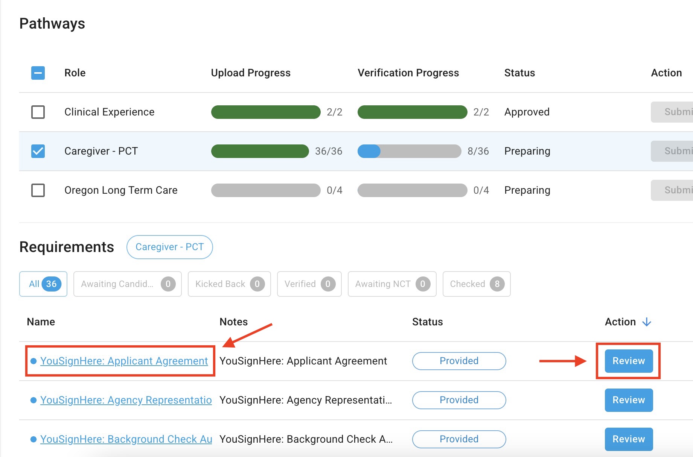Open the Kicked Back filter tab

(x=229, y=284)
